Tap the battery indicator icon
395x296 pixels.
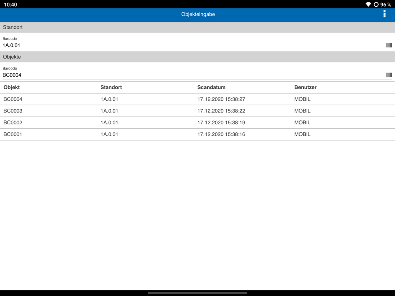pyautogui.click(x=376, y=4)
